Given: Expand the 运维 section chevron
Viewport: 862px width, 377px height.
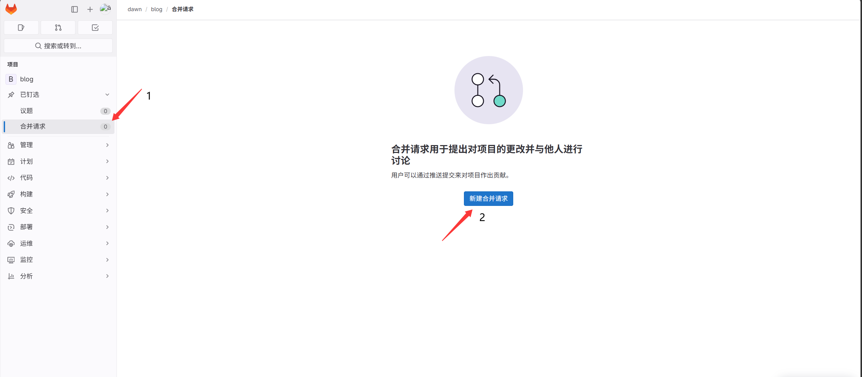Looking at the screenshot, I should [x=107, y=243].
